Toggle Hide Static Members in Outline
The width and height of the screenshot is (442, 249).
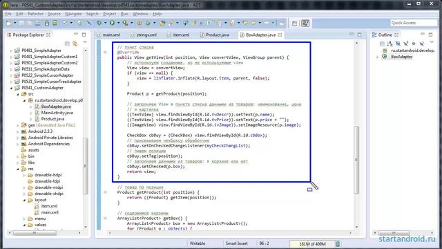coord(405,44)
